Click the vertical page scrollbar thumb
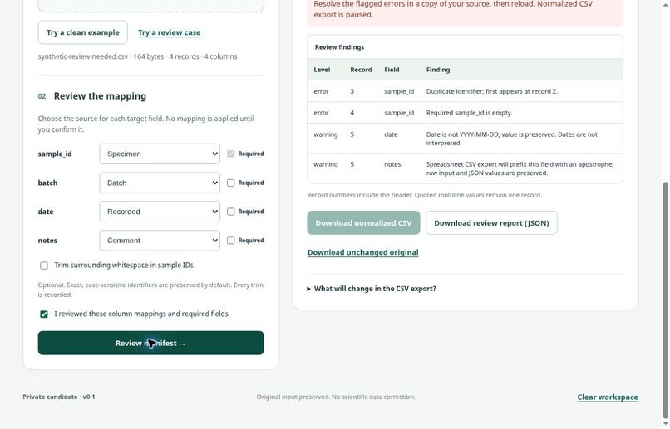Image resolution: width=670 pixels, height=429 pixels. 665,300
